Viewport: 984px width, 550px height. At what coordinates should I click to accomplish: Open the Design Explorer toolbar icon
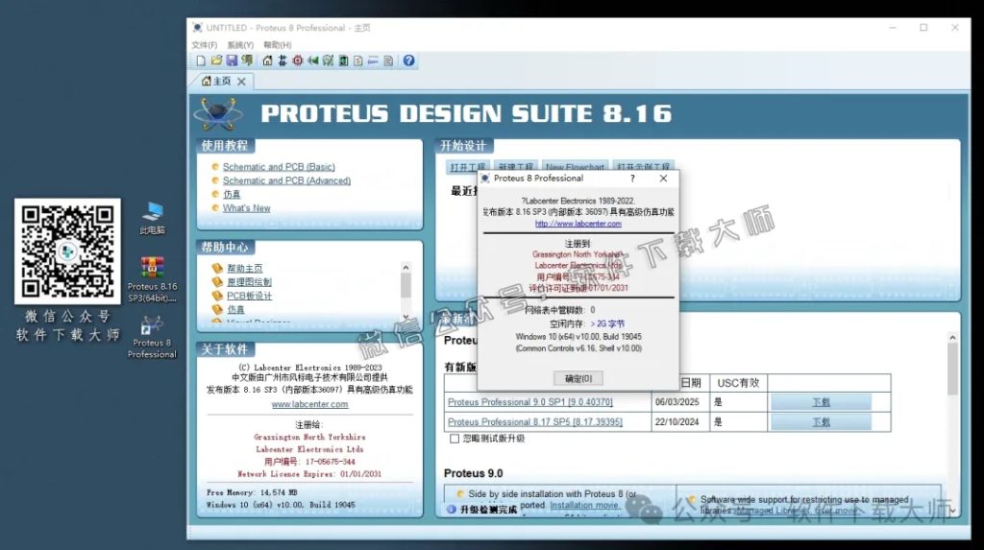click(x=343, y=60)
